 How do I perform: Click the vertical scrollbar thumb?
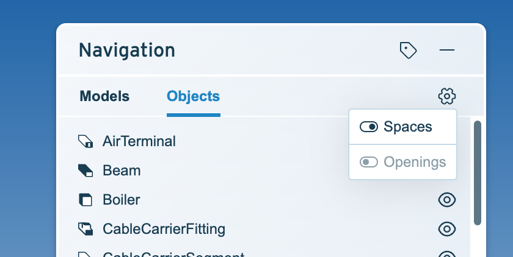[478, 172]
